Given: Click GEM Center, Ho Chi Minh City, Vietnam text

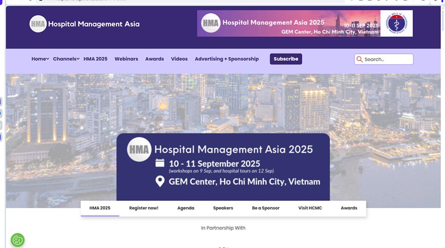Looking at the screenshot, I should click(x=244, y=181).
